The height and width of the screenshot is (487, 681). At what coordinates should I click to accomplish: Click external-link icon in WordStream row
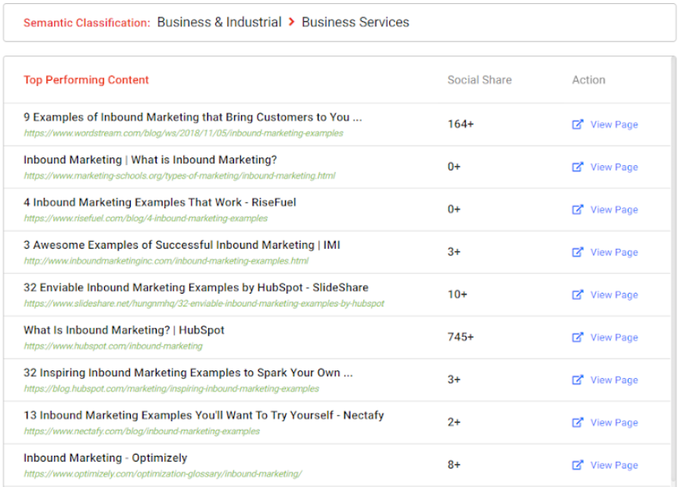[x=578, y=124]
